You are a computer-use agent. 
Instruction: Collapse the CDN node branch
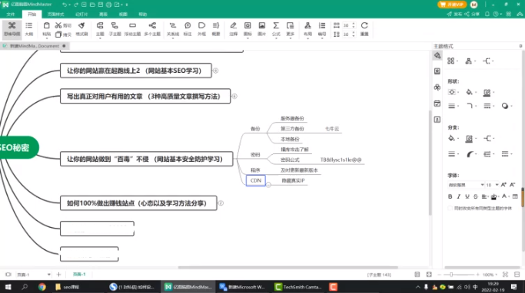(x=268, y=185)
